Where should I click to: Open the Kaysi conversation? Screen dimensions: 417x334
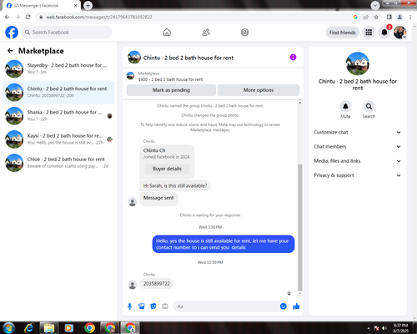pos(58,139)
